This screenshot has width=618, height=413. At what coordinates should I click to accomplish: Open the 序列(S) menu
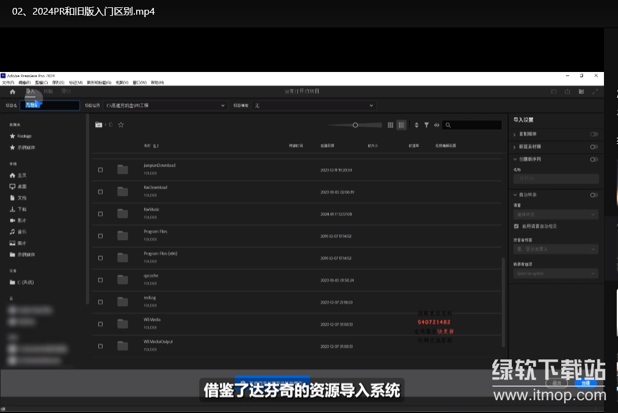(x=58, y=83)
